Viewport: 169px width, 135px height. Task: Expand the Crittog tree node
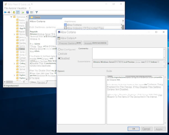(x=14, y=64)
